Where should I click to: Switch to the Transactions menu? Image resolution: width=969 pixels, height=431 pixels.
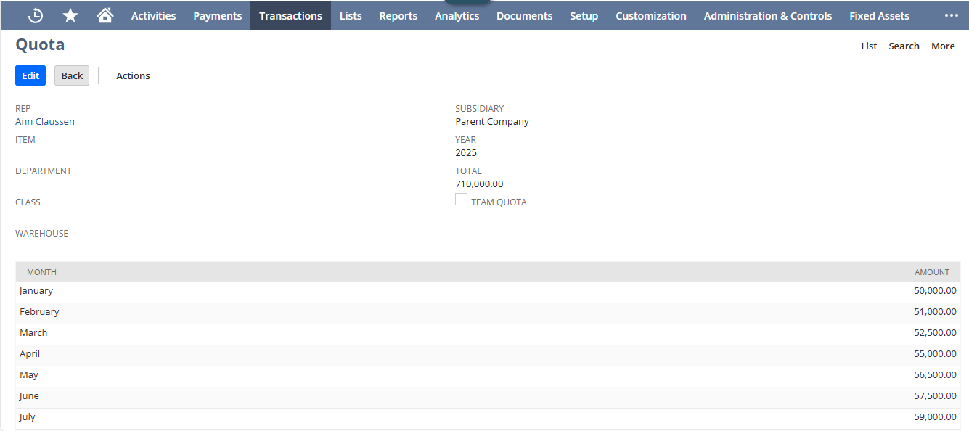(290, 15)
